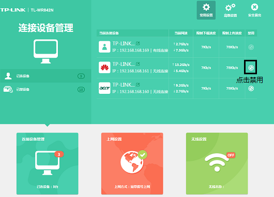Click the TP-LINK logo at top left
274x197 pixels.
(13, 10)
